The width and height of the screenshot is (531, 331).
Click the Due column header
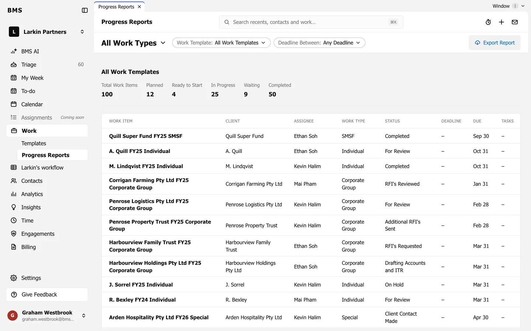477,121
